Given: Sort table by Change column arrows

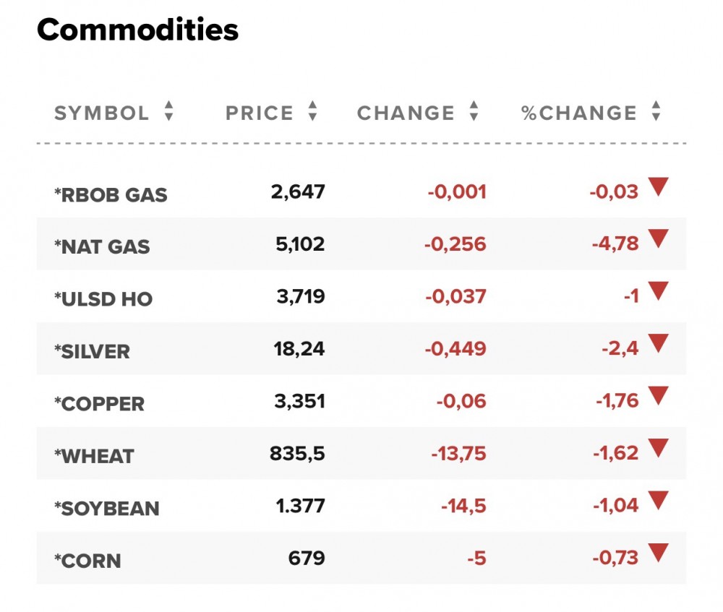Looking at the screenshot, I should point(474,111).
